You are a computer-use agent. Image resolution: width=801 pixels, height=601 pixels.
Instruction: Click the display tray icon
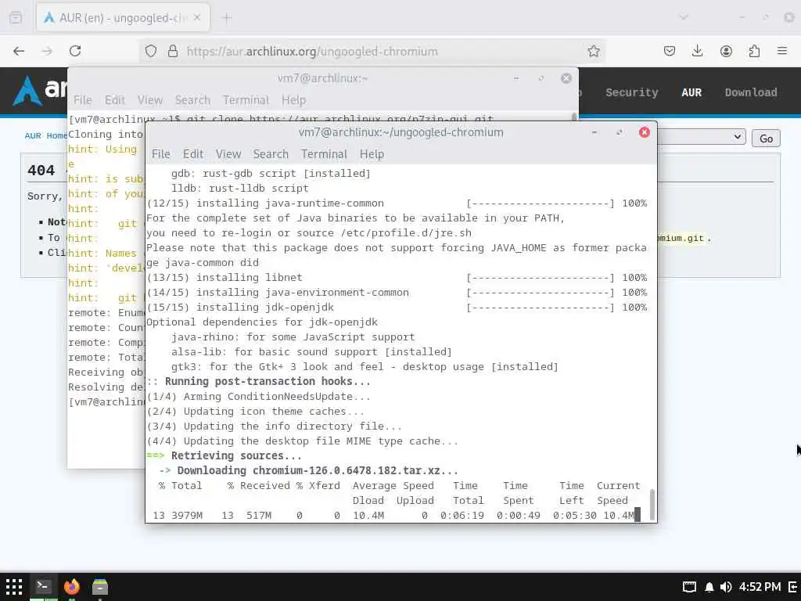click(x=689, y=587)
